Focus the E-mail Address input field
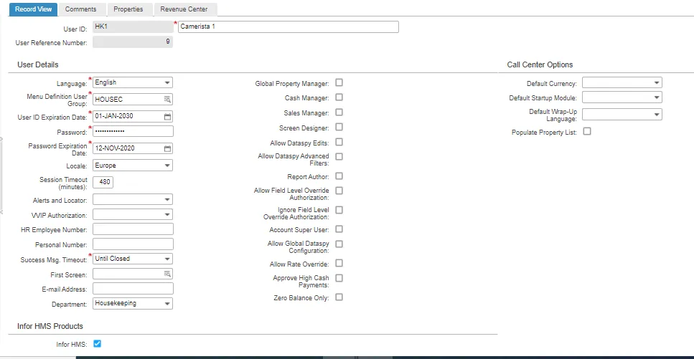Viewport: 694px width, 359px height. pos(133,289)
